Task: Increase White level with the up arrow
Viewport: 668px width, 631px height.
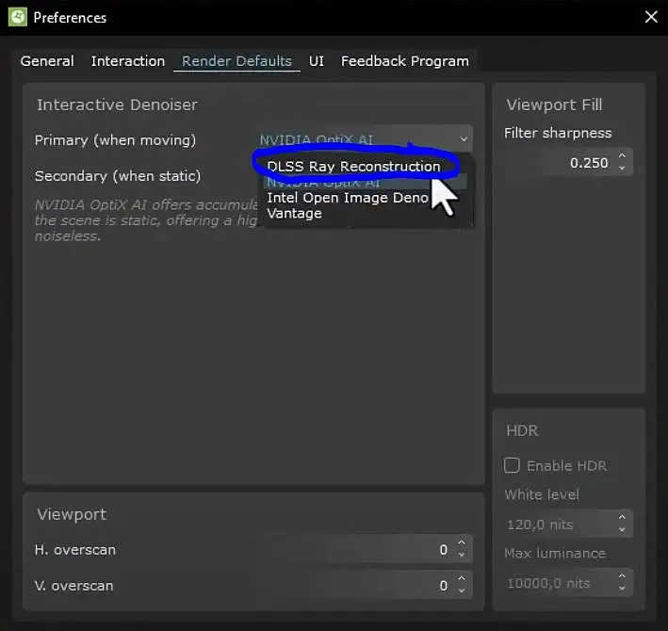Action: coord(622,517)
